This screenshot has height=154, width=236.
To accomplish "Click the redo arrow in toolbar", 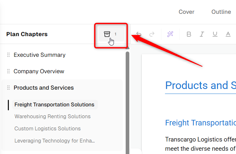I will pos(152,34).
